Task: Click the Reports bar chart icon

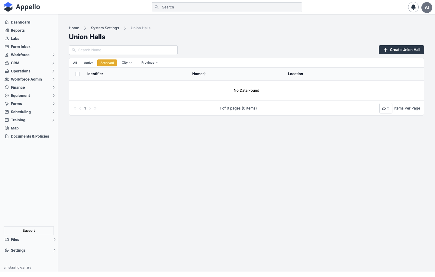Action: coord(7,30)
